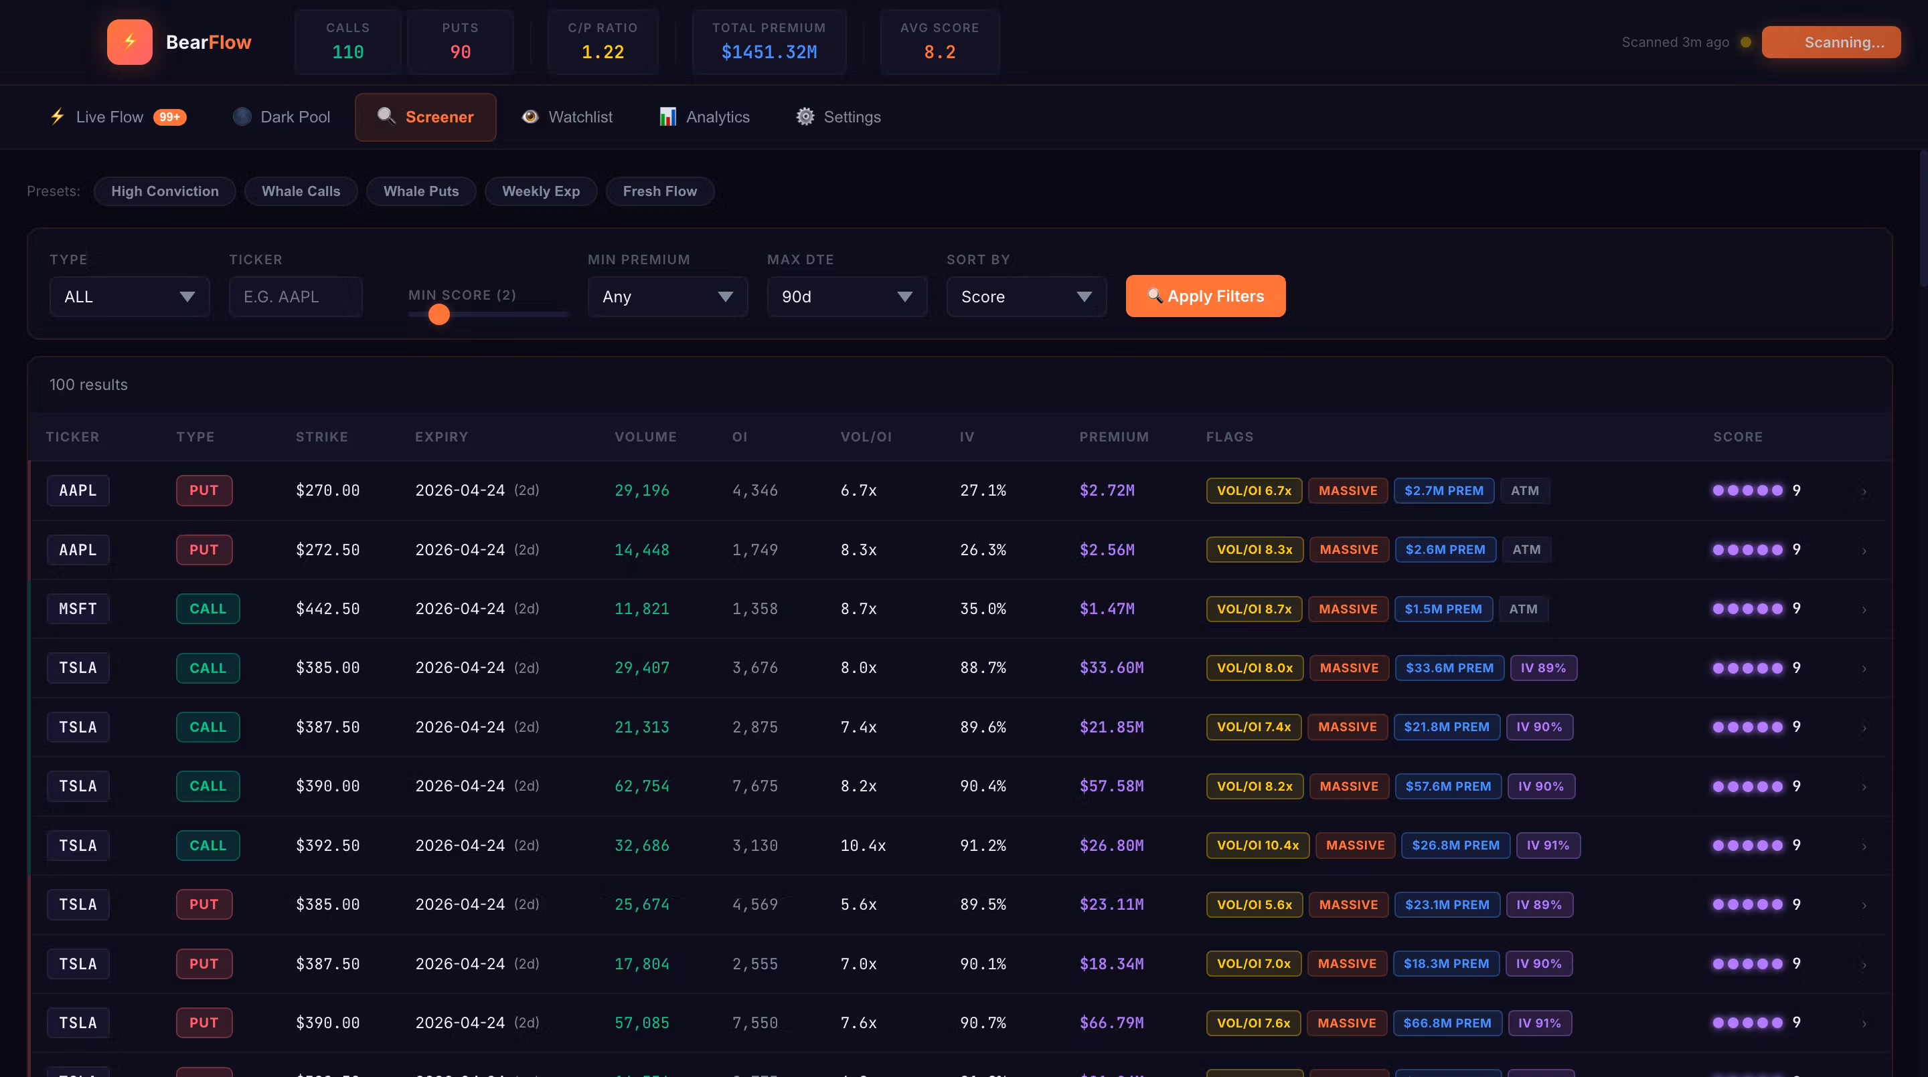The image size is (1928, 1077).
Task: Click the Analytics bar chart icon
Action: pyautogui.click(x=667, y=116)
